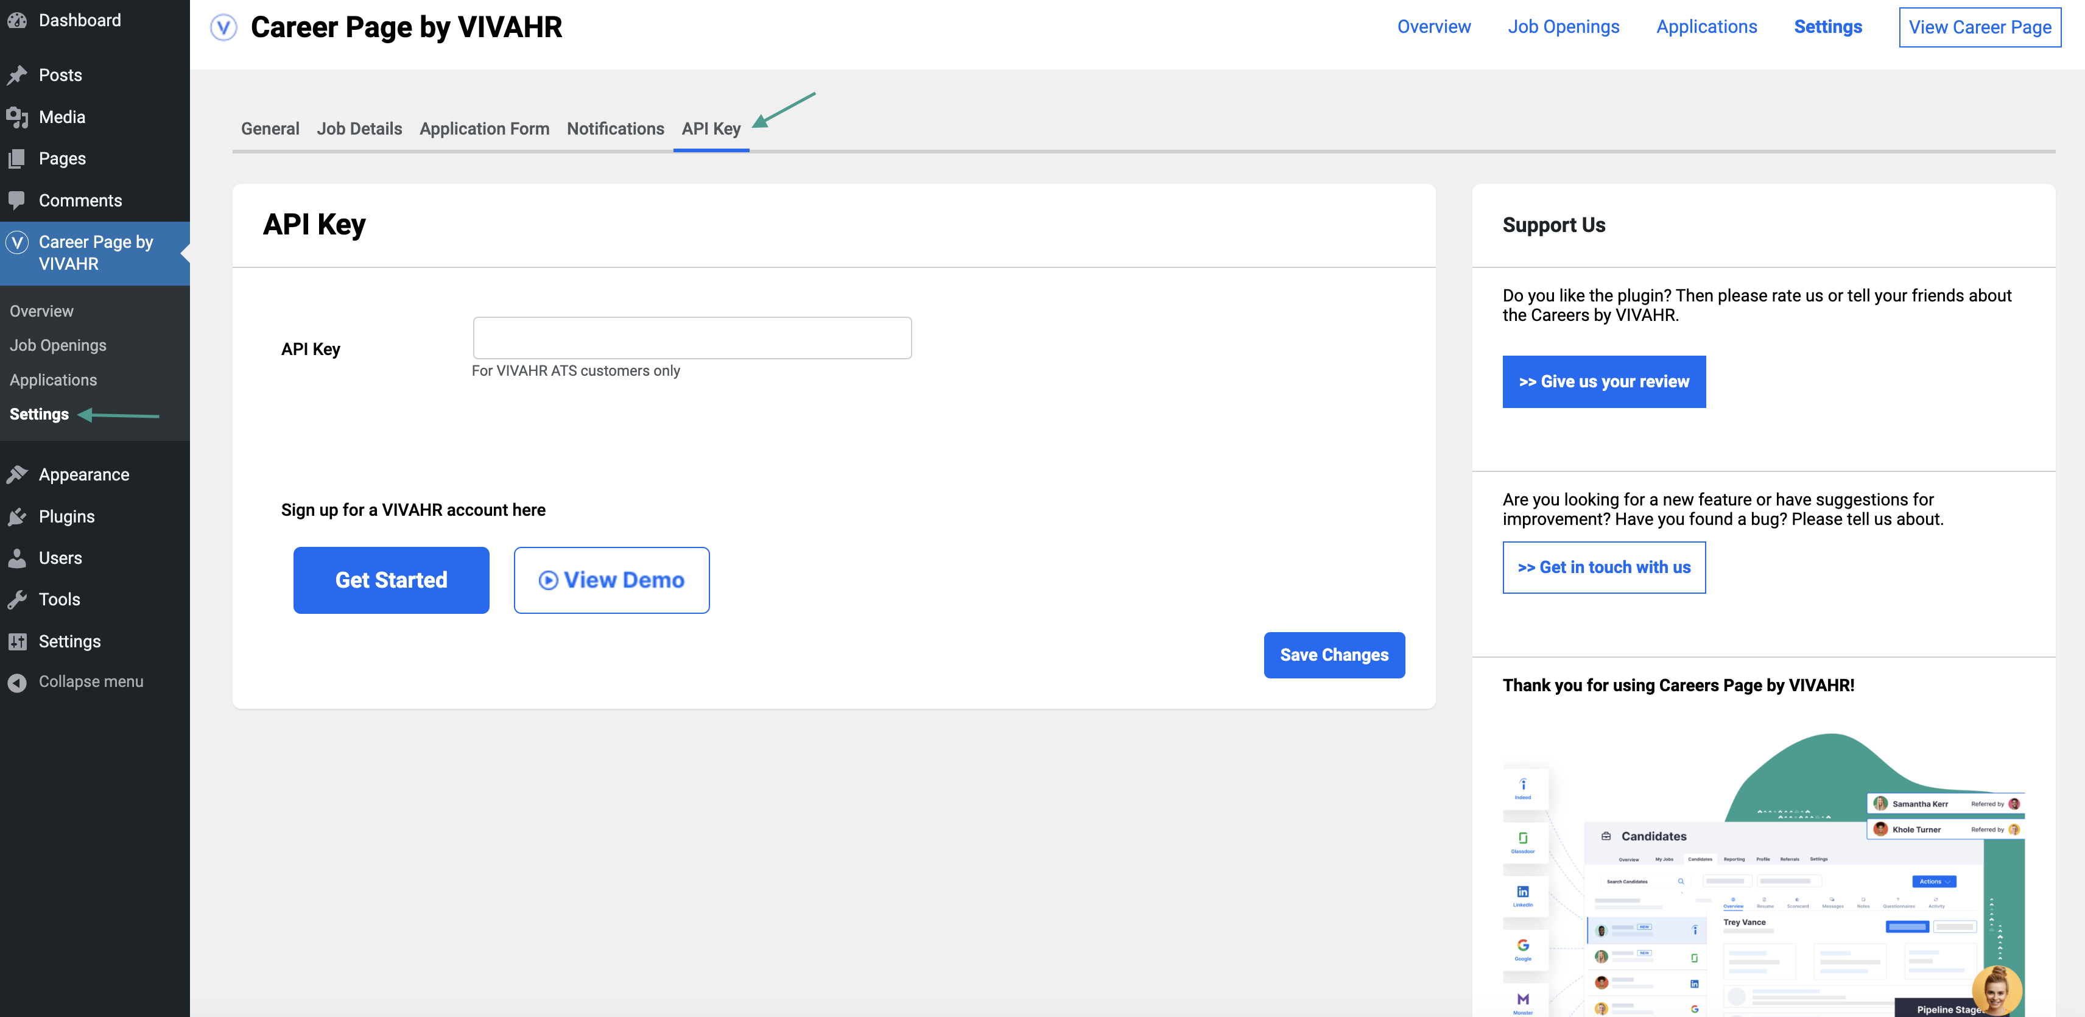This screenshot has width=2085, height=1017.
Task: Click Get in touch with us button
Action: point(1603,568)
